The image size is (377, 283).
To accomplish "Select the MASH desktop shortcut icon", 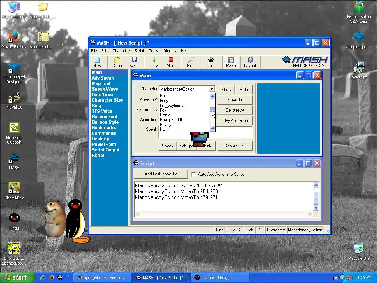I will (x=14, y=162).
